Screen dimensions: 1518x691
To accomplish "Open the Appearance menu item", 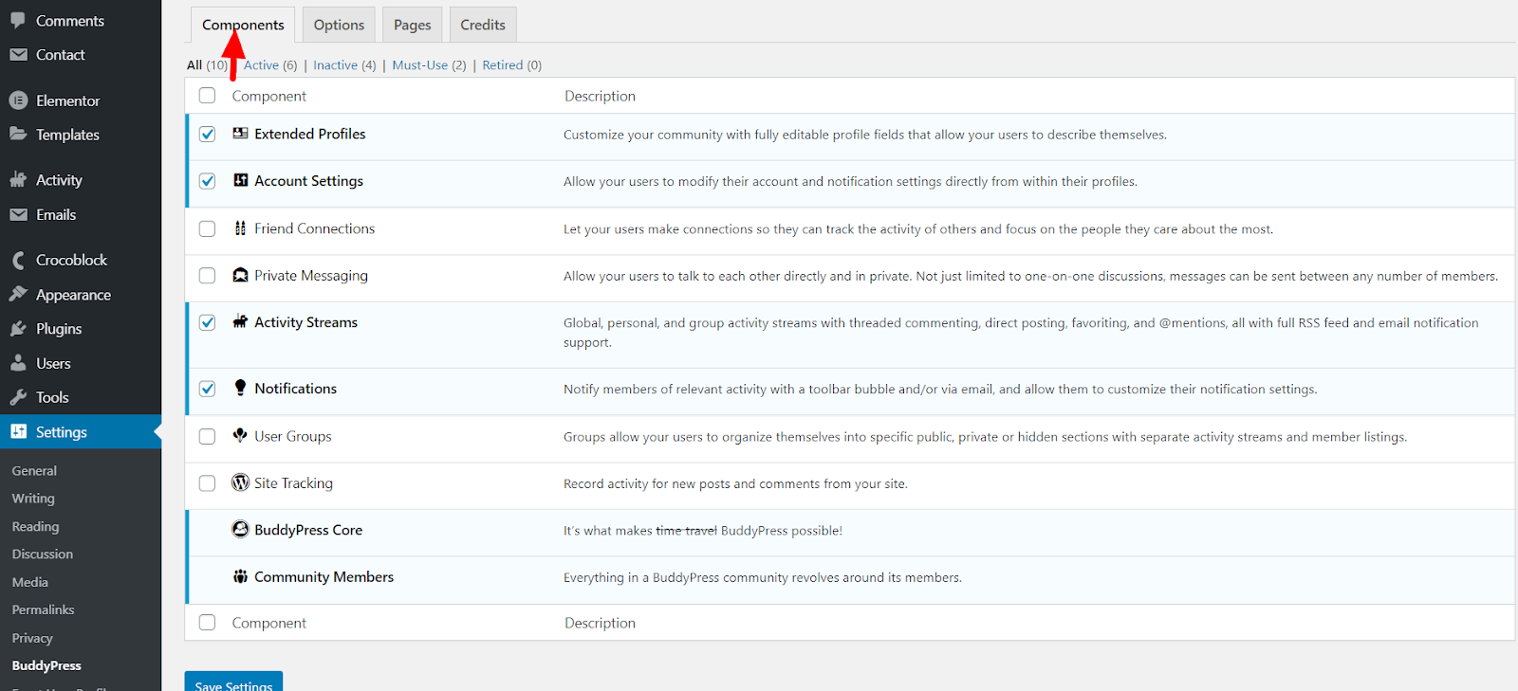I will [81, 295].
